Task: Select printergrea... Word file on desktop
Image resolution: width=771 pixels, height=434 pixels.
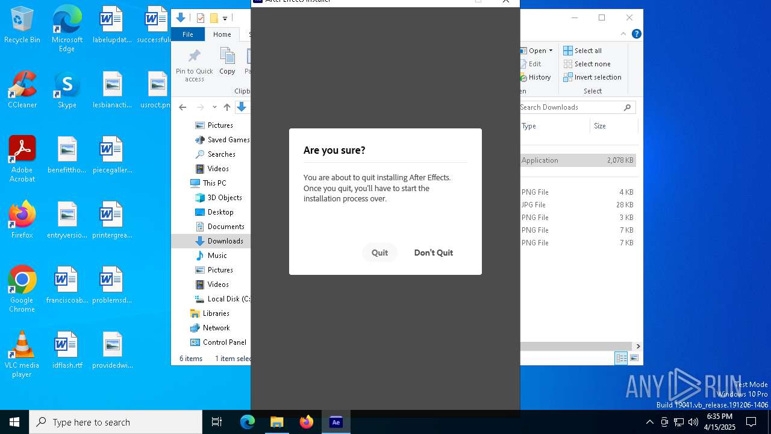Action: coord(112,220)
